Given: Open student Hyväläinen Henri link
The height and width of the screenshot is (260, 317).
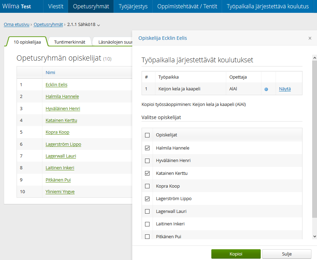Looking at the screenshot, I should (63, 109).
